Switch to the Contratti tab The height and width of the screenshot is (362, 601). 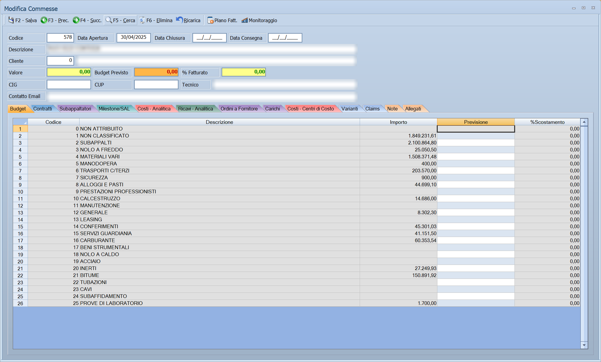click(43, 109)
